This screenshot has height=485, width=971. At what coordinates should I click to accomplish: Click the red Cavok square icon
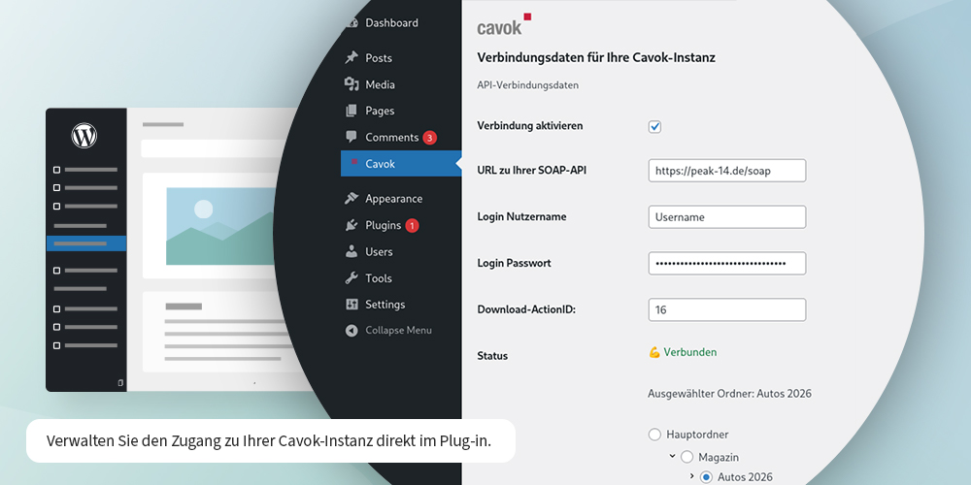pyautogui.click(x=354, y=162)
